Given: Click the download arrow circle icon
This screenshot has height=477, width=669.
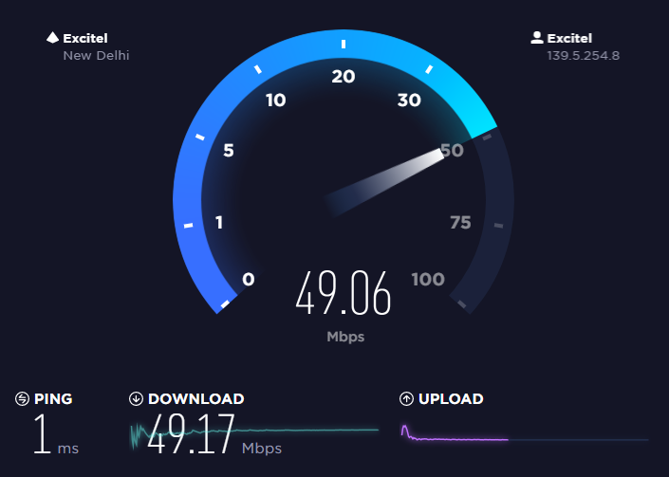Looking at the screenshot, I should pos(136,399).
